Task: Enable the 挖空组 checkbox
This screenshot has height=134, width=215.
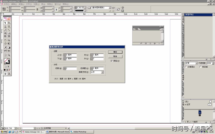Action: [201, 67]
